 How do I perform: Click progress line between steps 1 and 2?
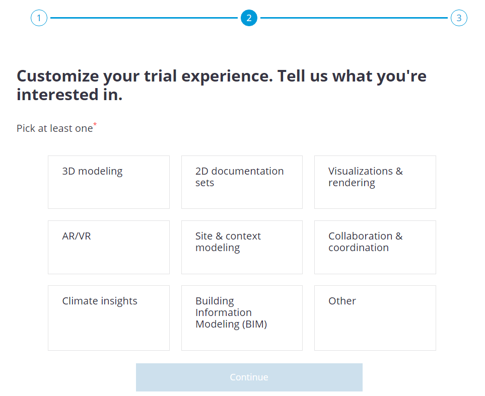144,18
